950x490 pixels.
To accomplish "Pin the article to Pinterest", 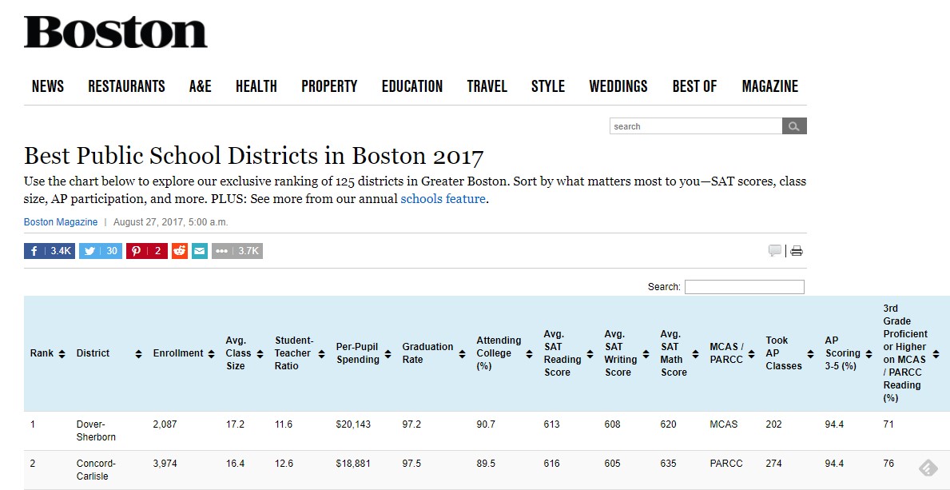I will 147,250.
